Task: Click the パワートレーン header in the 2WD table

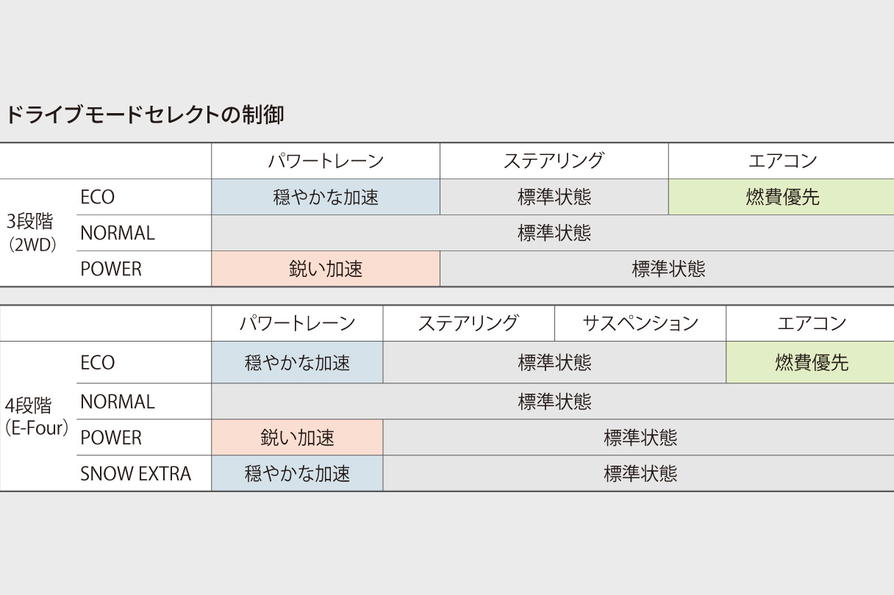Action: [x=326, y=161]
